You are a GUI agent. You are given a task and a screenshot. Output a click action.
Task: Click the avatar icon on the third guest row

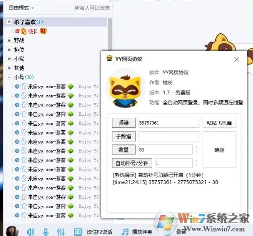[x=24, y=105]
